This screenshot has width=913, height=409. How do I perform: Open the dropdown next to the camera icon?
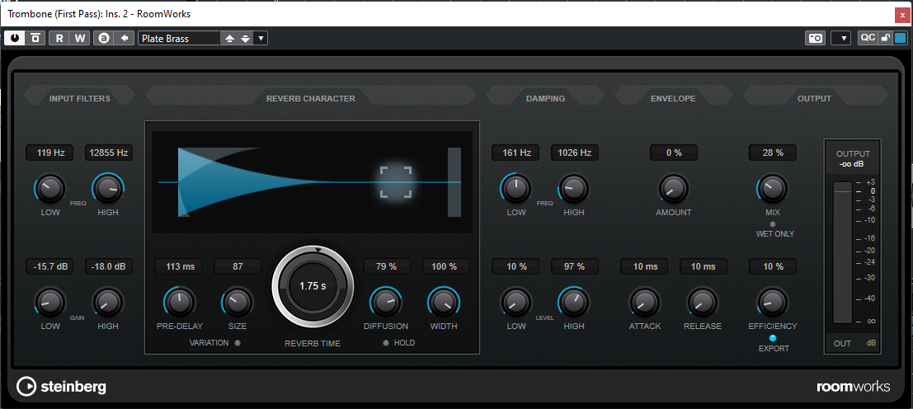(x=840, y=38)
